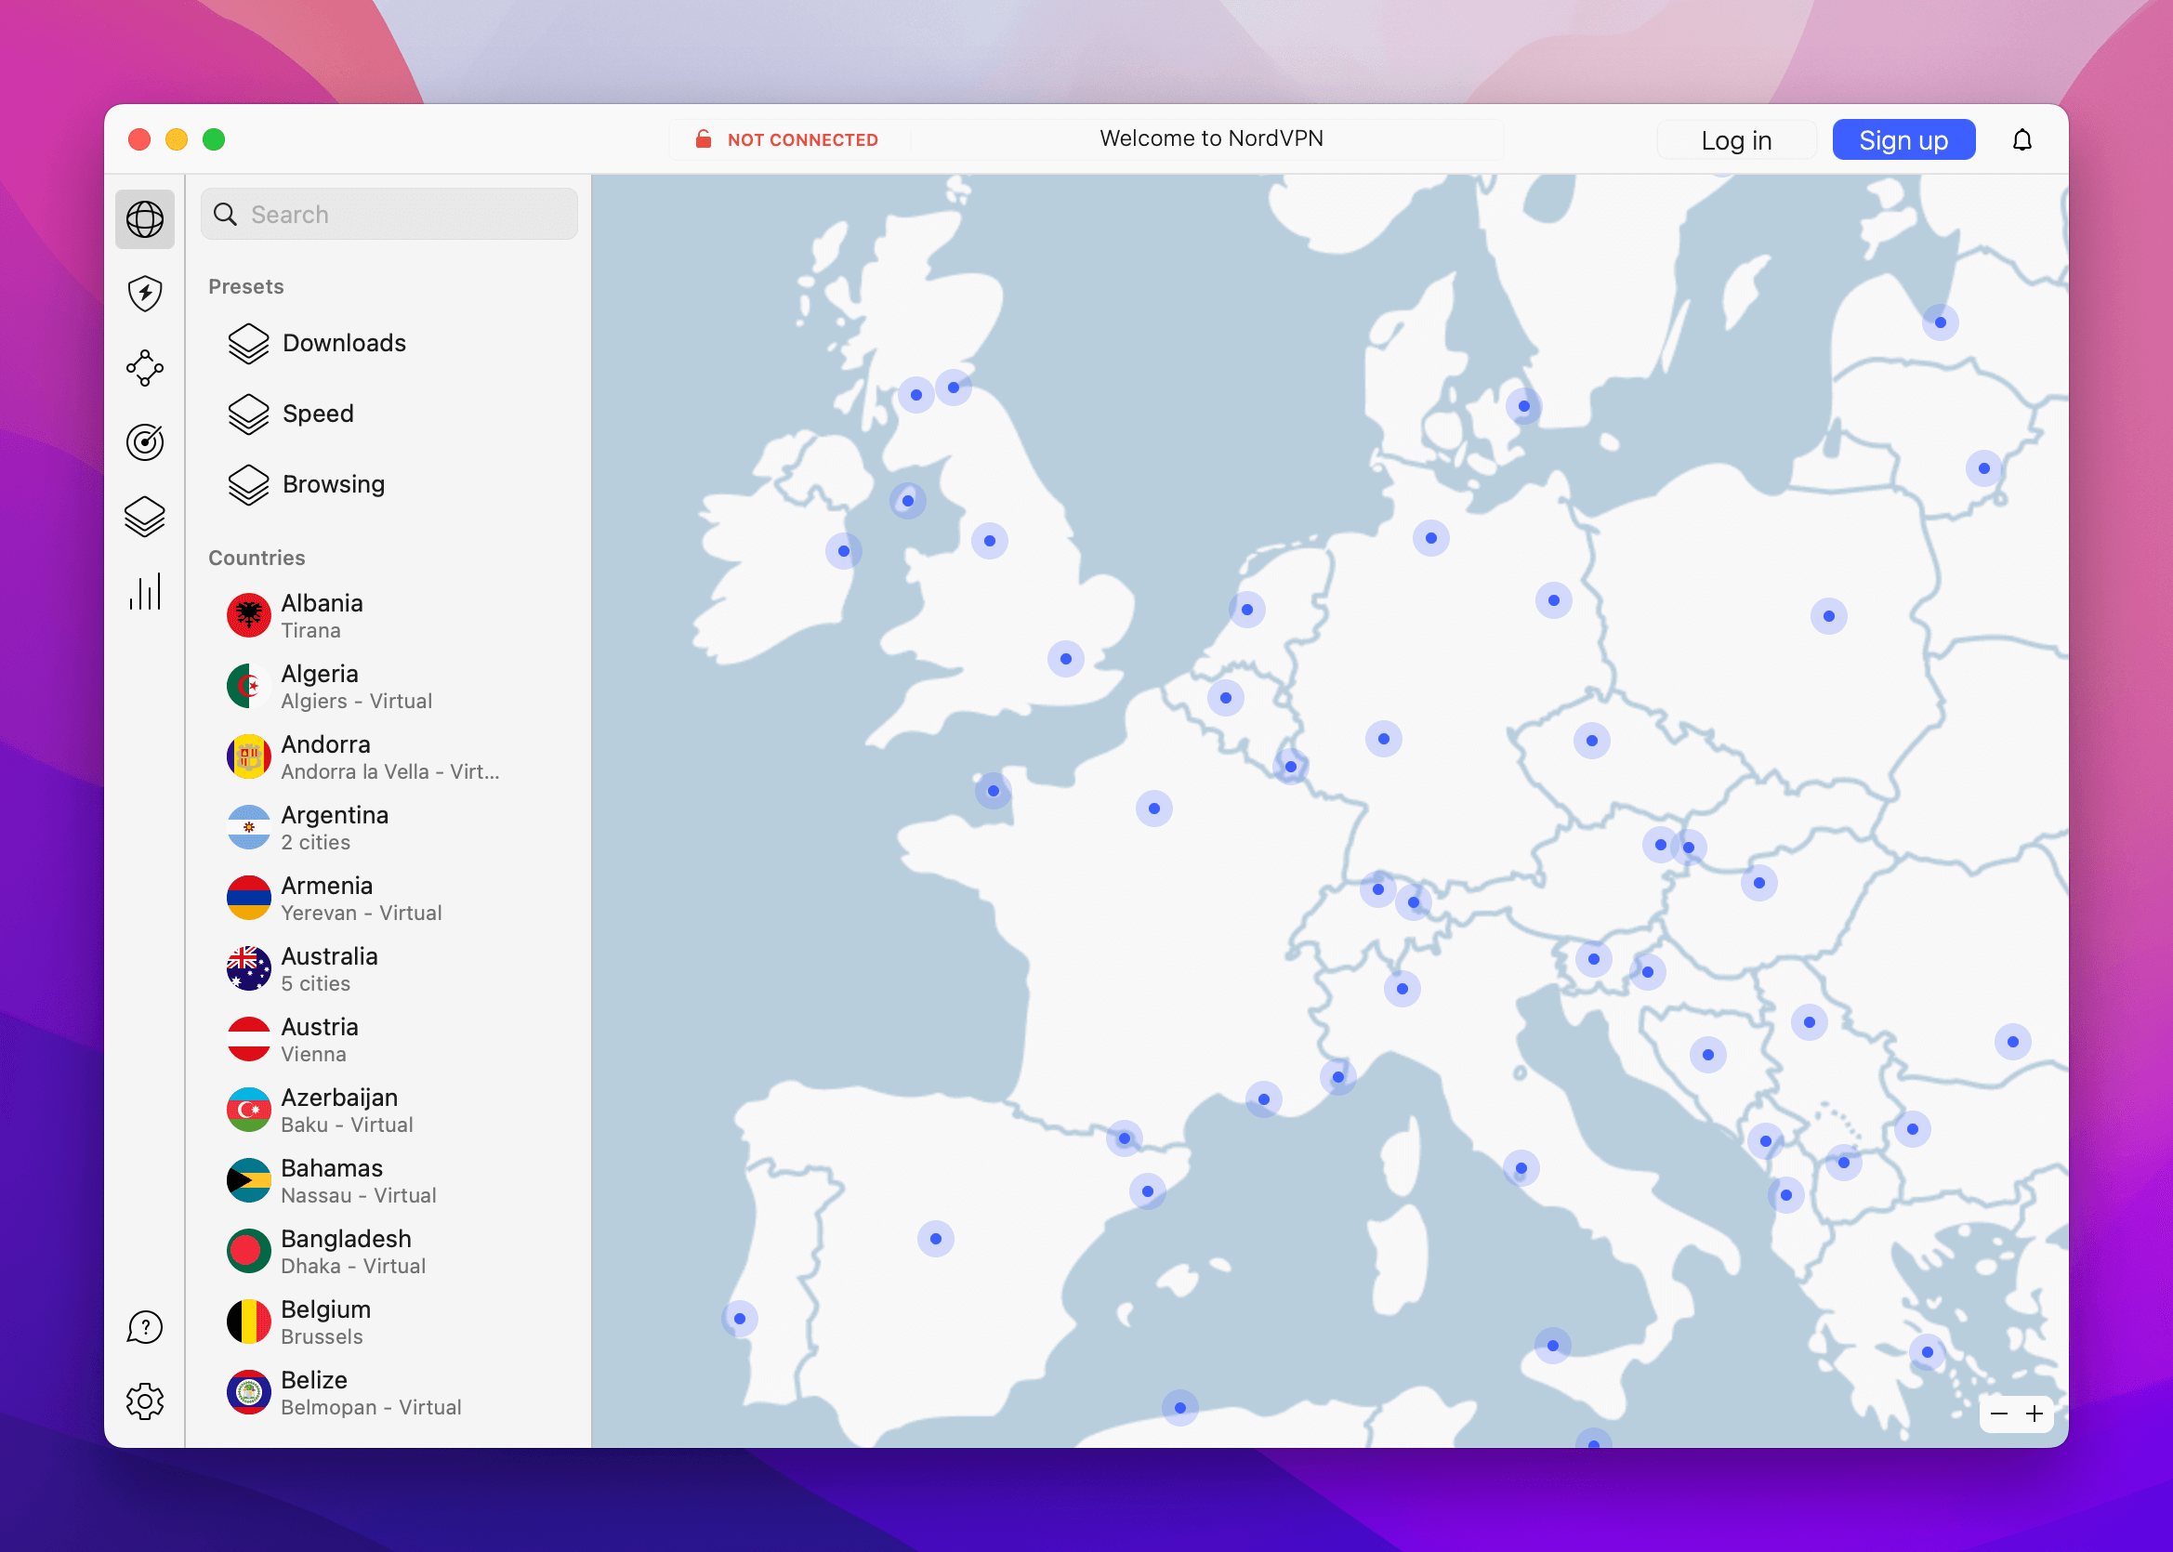
Task: Click the Algeria flag icon
Action: [248, 686]
